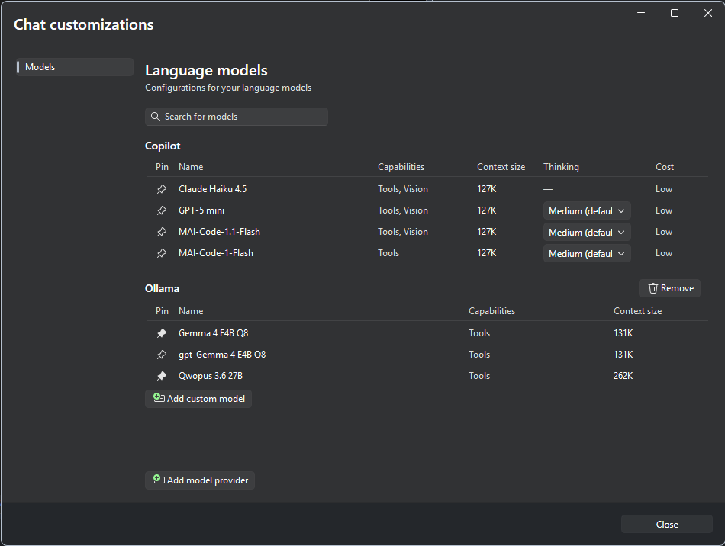This screenshot has height=546, width=725.
Task: Pin the MAI-Code-1-Flash model
Action: pos(161,253)
